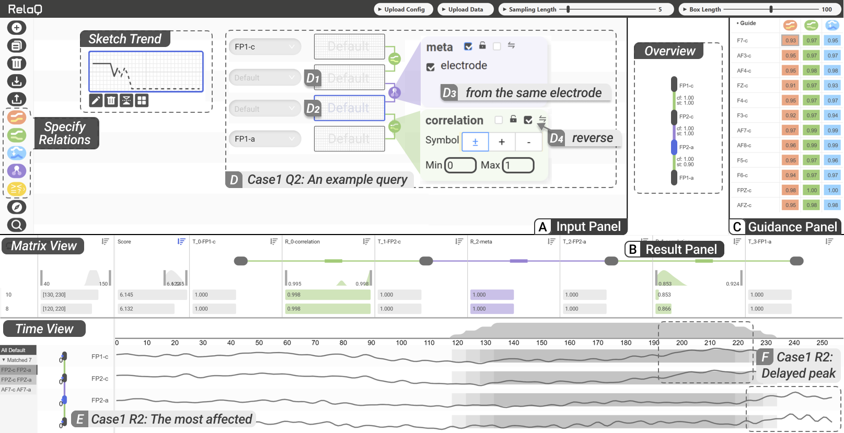Enable the first checkbox beside correlation
Viewport: 844px width, 433px height.
[x=499, y=120]
